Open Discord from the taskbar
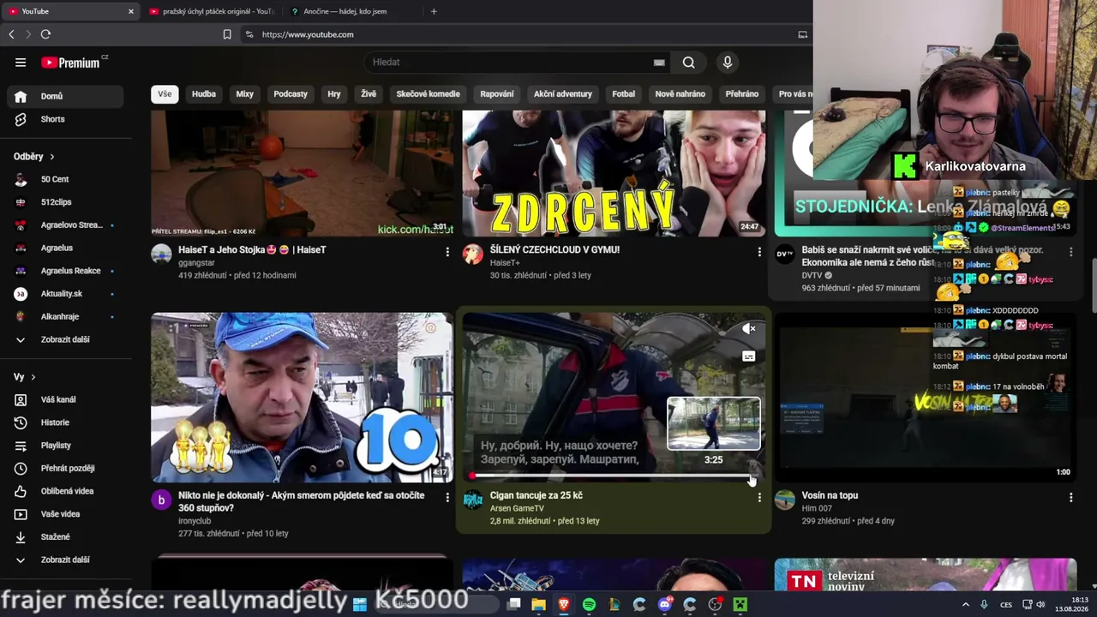1097x617 pixels. point(665,604)
